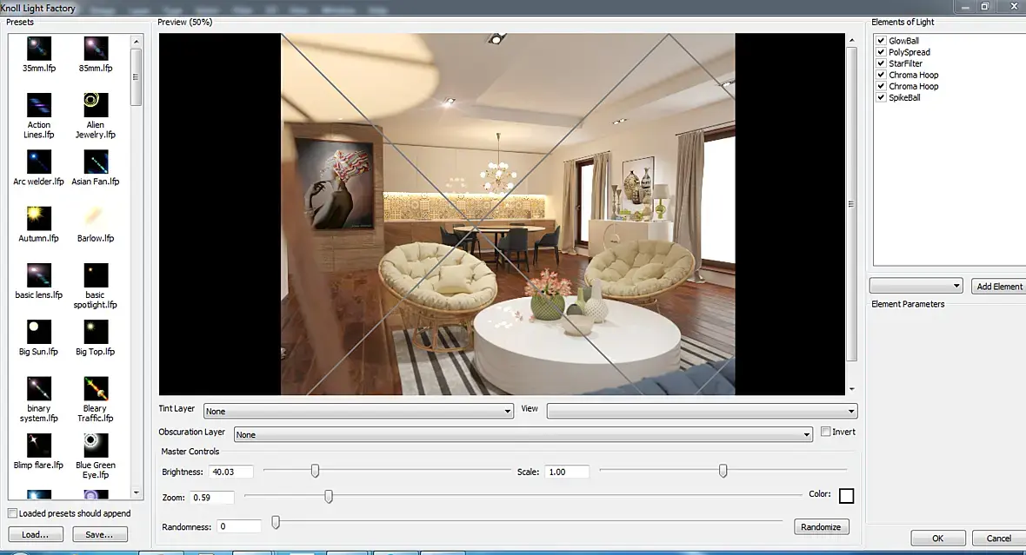The image size is (1026, 555).
Task: Select the SpikeBall element name
Action: 904,97
